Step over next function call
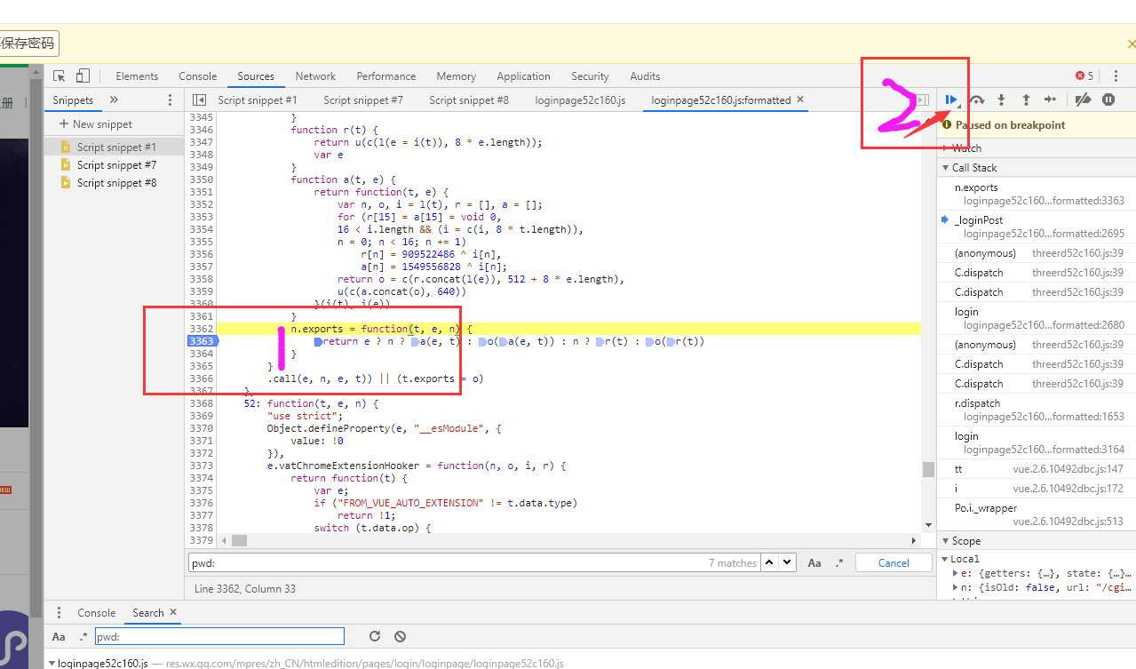Viewport: 1136px width, 669px height. [x=976, y=100]
